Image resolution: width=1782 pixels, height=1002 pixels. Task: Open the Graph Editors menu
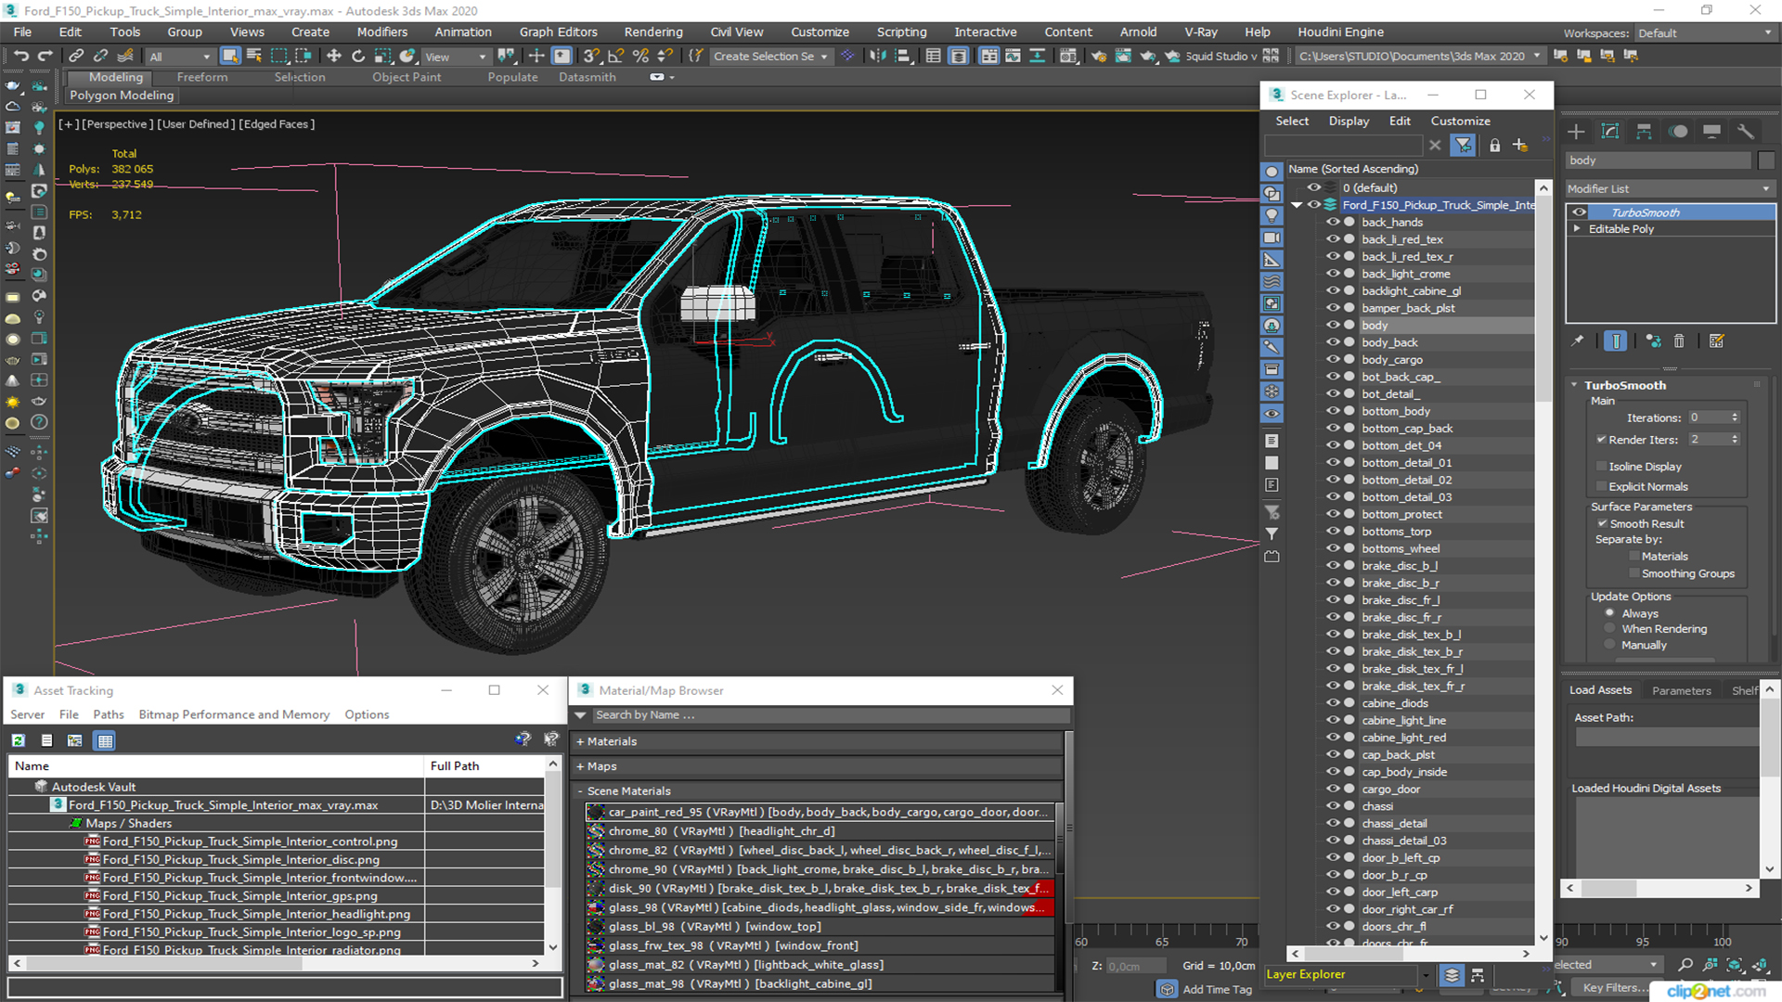point(559,32)
